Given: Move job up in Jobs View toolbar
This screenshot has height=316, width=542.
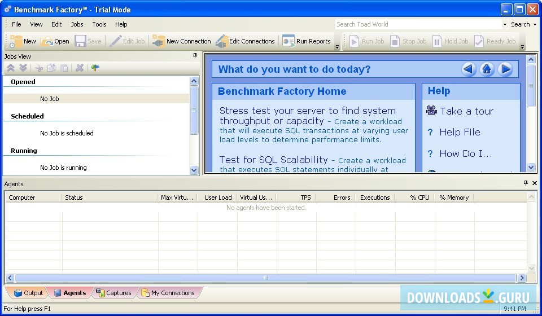Looking at the screenshot, I should click(x=11, y=68).
